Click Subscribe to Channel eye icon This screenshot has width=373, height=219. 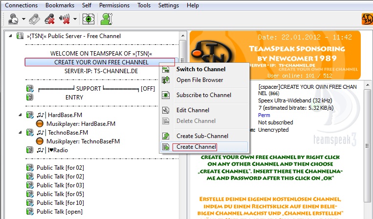(x=166, y=95)
